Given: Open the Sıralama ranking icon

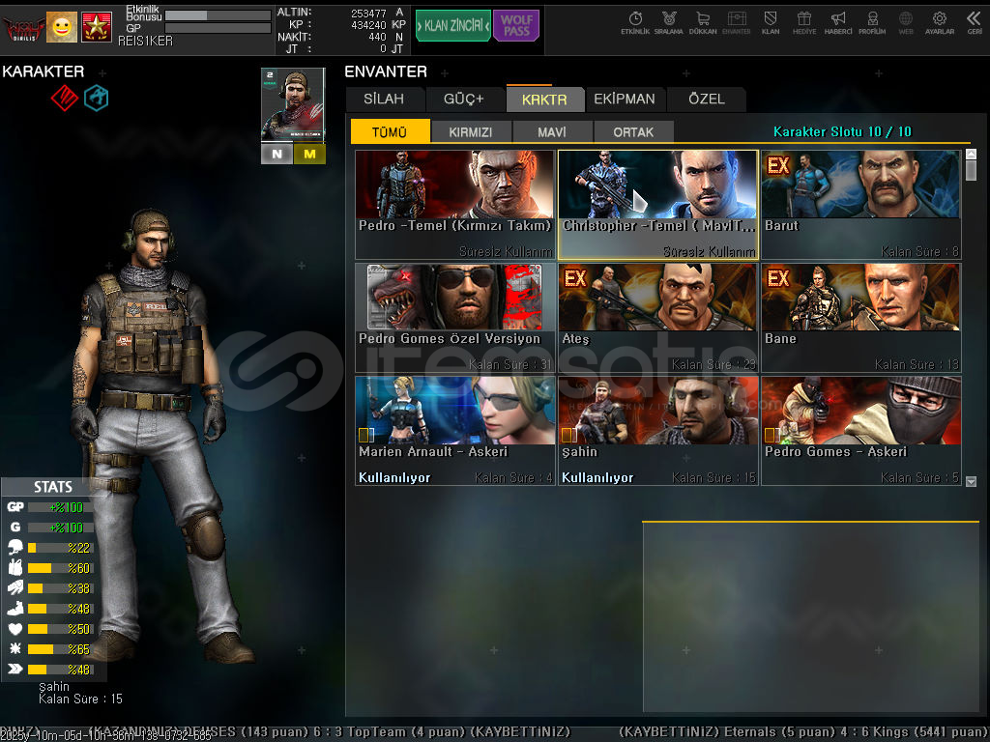Looking at the screenshot, I should tap(669, 23).
